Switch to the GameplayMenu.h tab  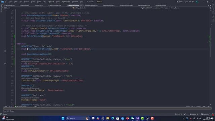click(x=161, y=5)
